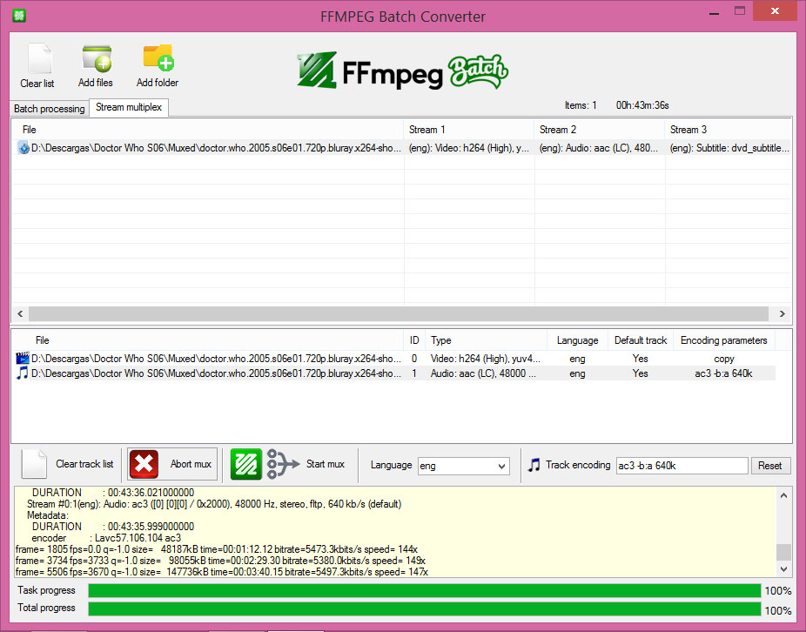Viewport: 806px width, 632px height.
Task: Click the Default track column header
Action: tap(641, 340)
